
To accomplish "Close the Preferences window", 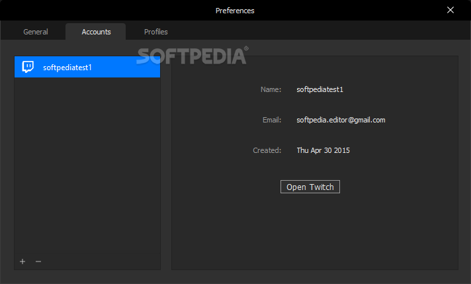I will point(450,10).
